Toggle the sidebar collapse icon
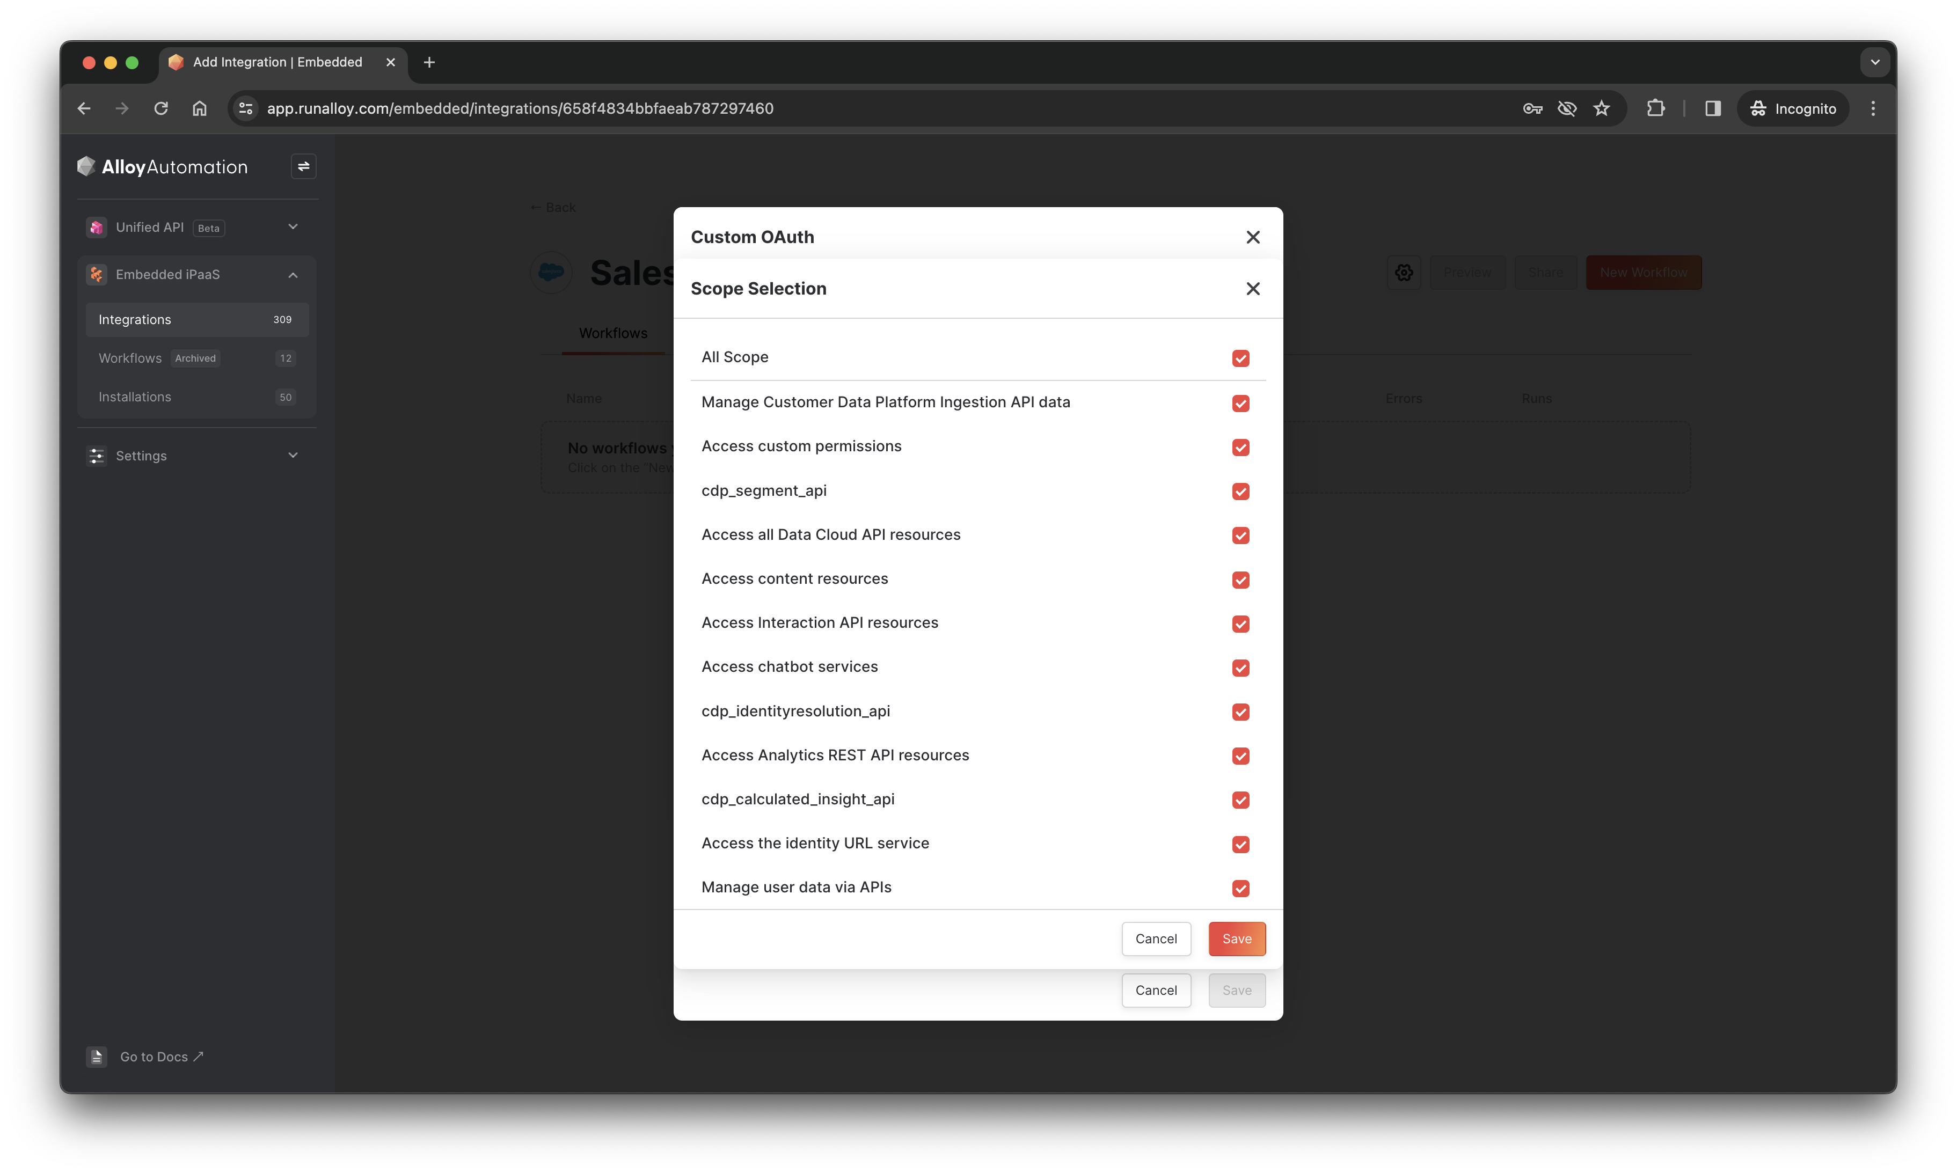This screenshot has height=1173, width=1957. [x=304, y=167]
